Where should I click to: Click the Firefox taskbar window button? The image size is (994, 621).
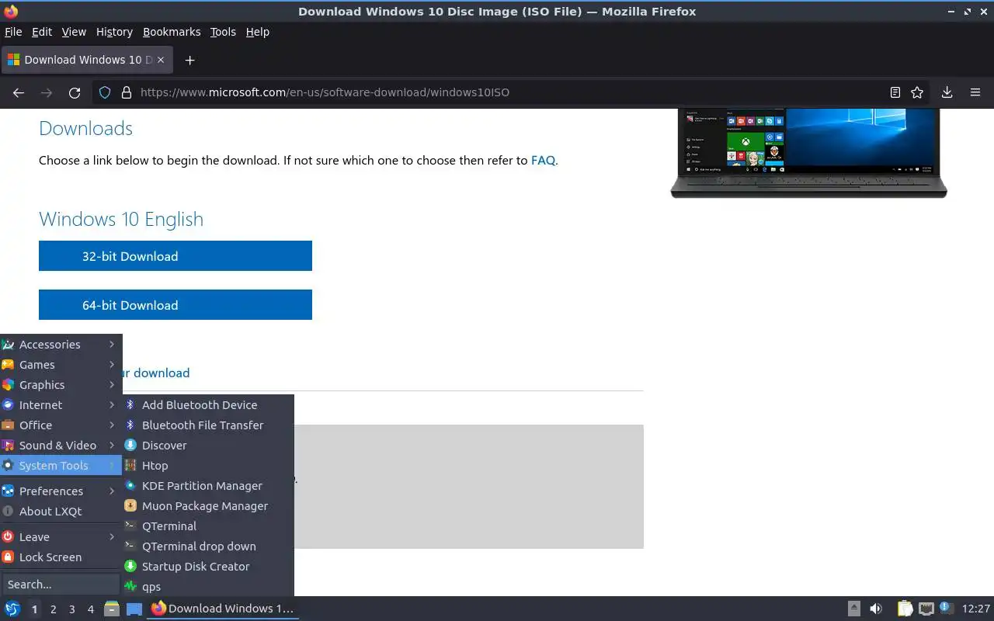[223, 609]
